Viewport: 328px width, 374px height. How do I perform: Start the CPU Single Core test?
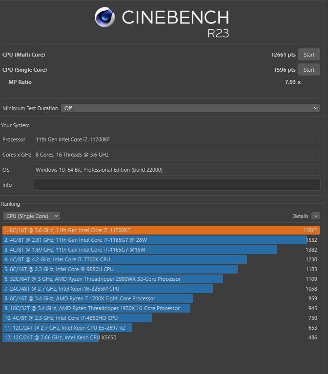tap(309, 70)
